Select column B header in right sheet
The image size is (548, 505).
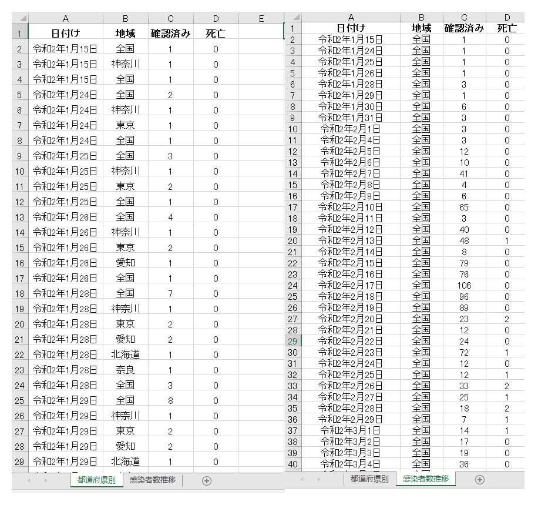[422, 17]
